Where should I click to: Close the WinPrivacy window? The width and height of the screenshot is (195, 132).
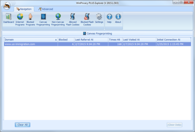point(189,2)
